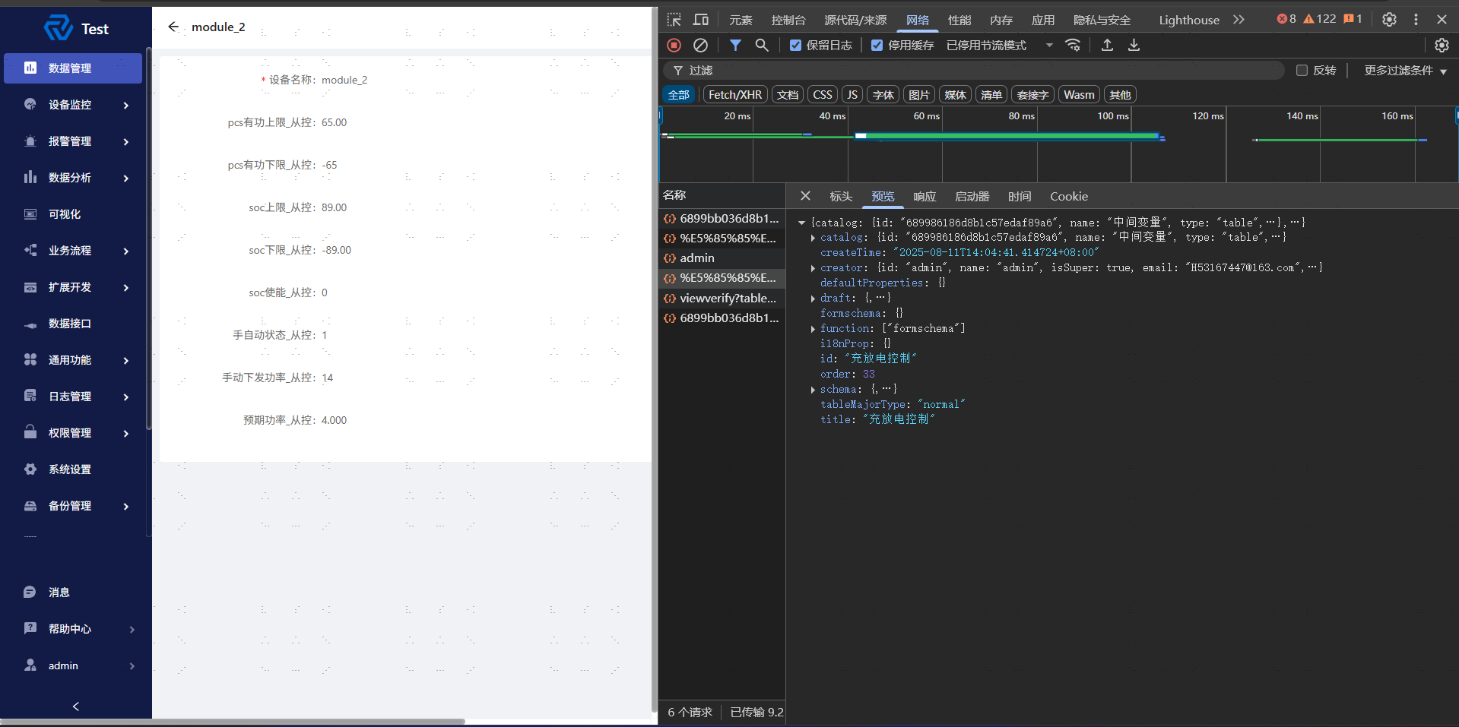The height and width of the screenshot is (727, 1459).
Task: Go back from module_2 page
Action: point(173,27)
